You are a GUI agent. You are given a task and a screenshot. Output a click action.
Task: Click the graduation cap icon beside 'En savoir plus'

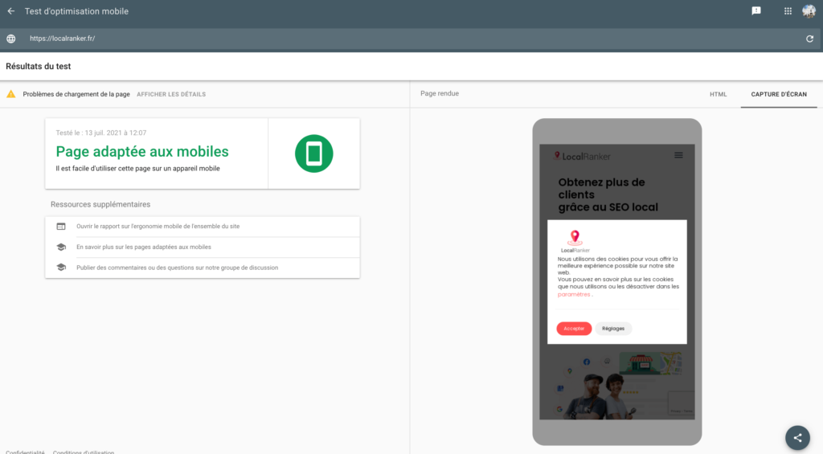coord(61,247)
